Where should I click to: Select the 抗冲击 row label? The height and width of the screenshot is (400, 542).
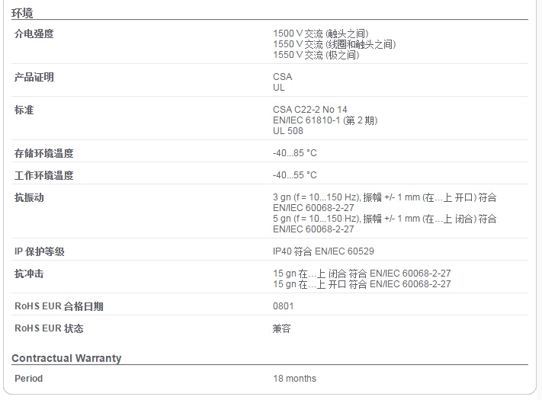coord(29,274)
